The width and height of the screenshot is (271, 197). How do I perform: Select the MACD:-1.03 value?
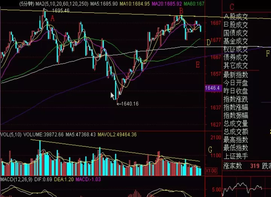[88, 179]
